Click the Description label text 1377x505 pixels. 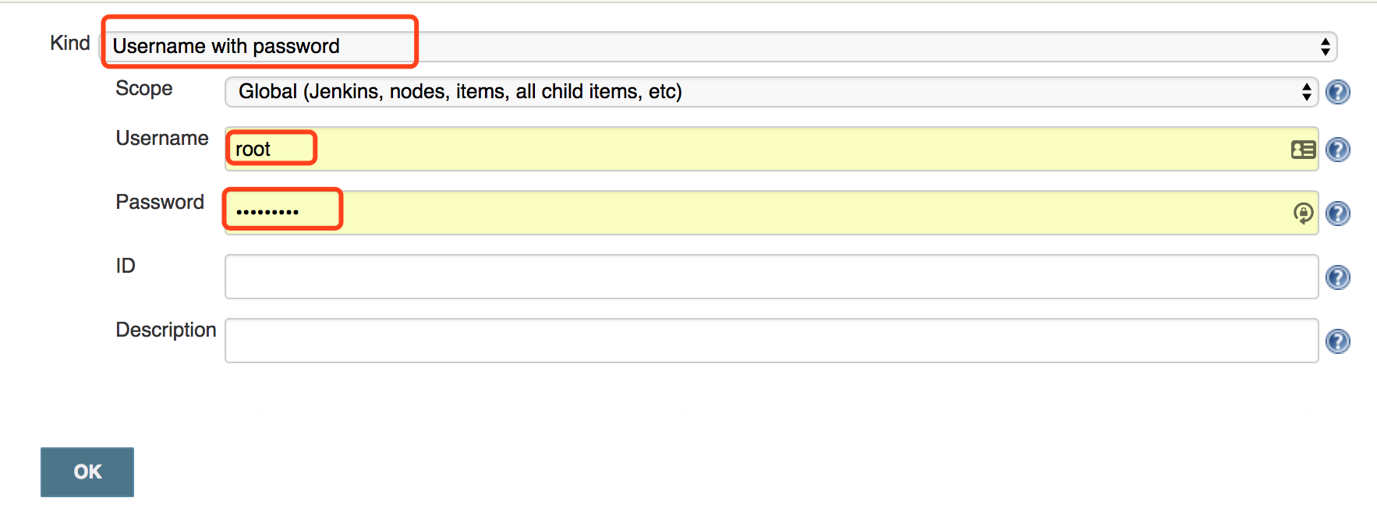pos(166,330)
